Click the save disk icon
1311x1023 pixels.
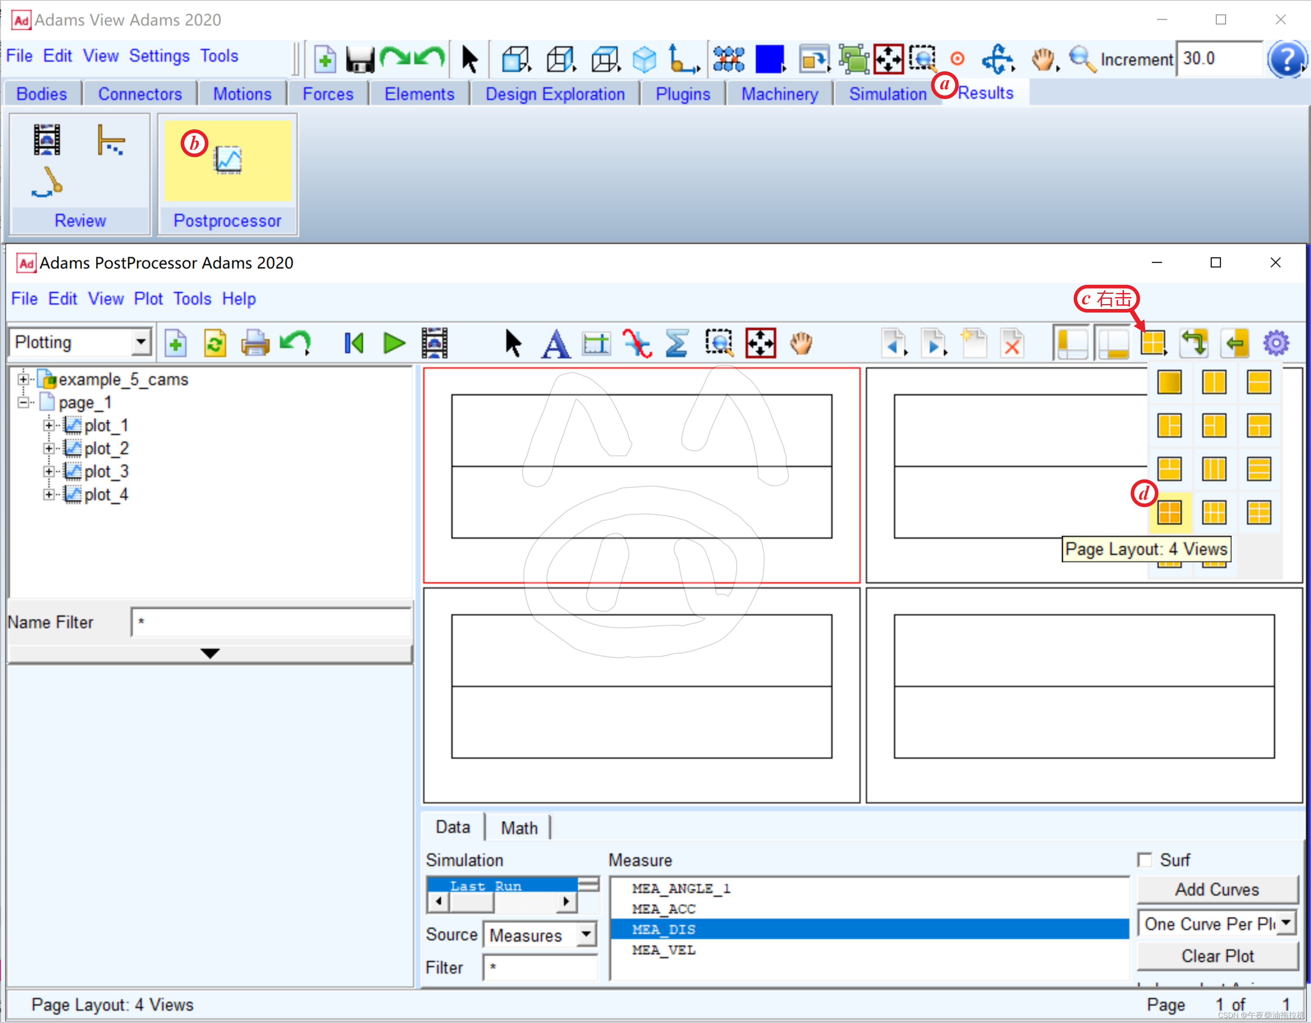(x=360, y=59)
